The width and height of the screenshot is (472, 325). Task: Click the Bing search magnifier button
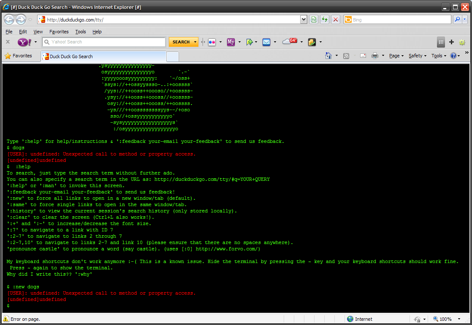pyautogui.click(x=458, y=19)
